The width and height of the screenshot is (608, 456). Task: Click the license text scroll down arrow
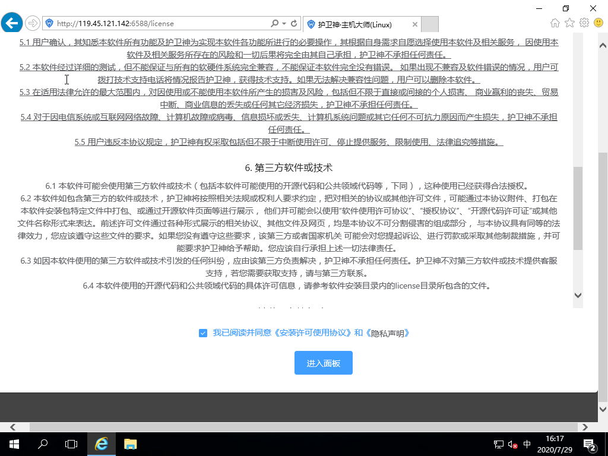tap(578, 294)
